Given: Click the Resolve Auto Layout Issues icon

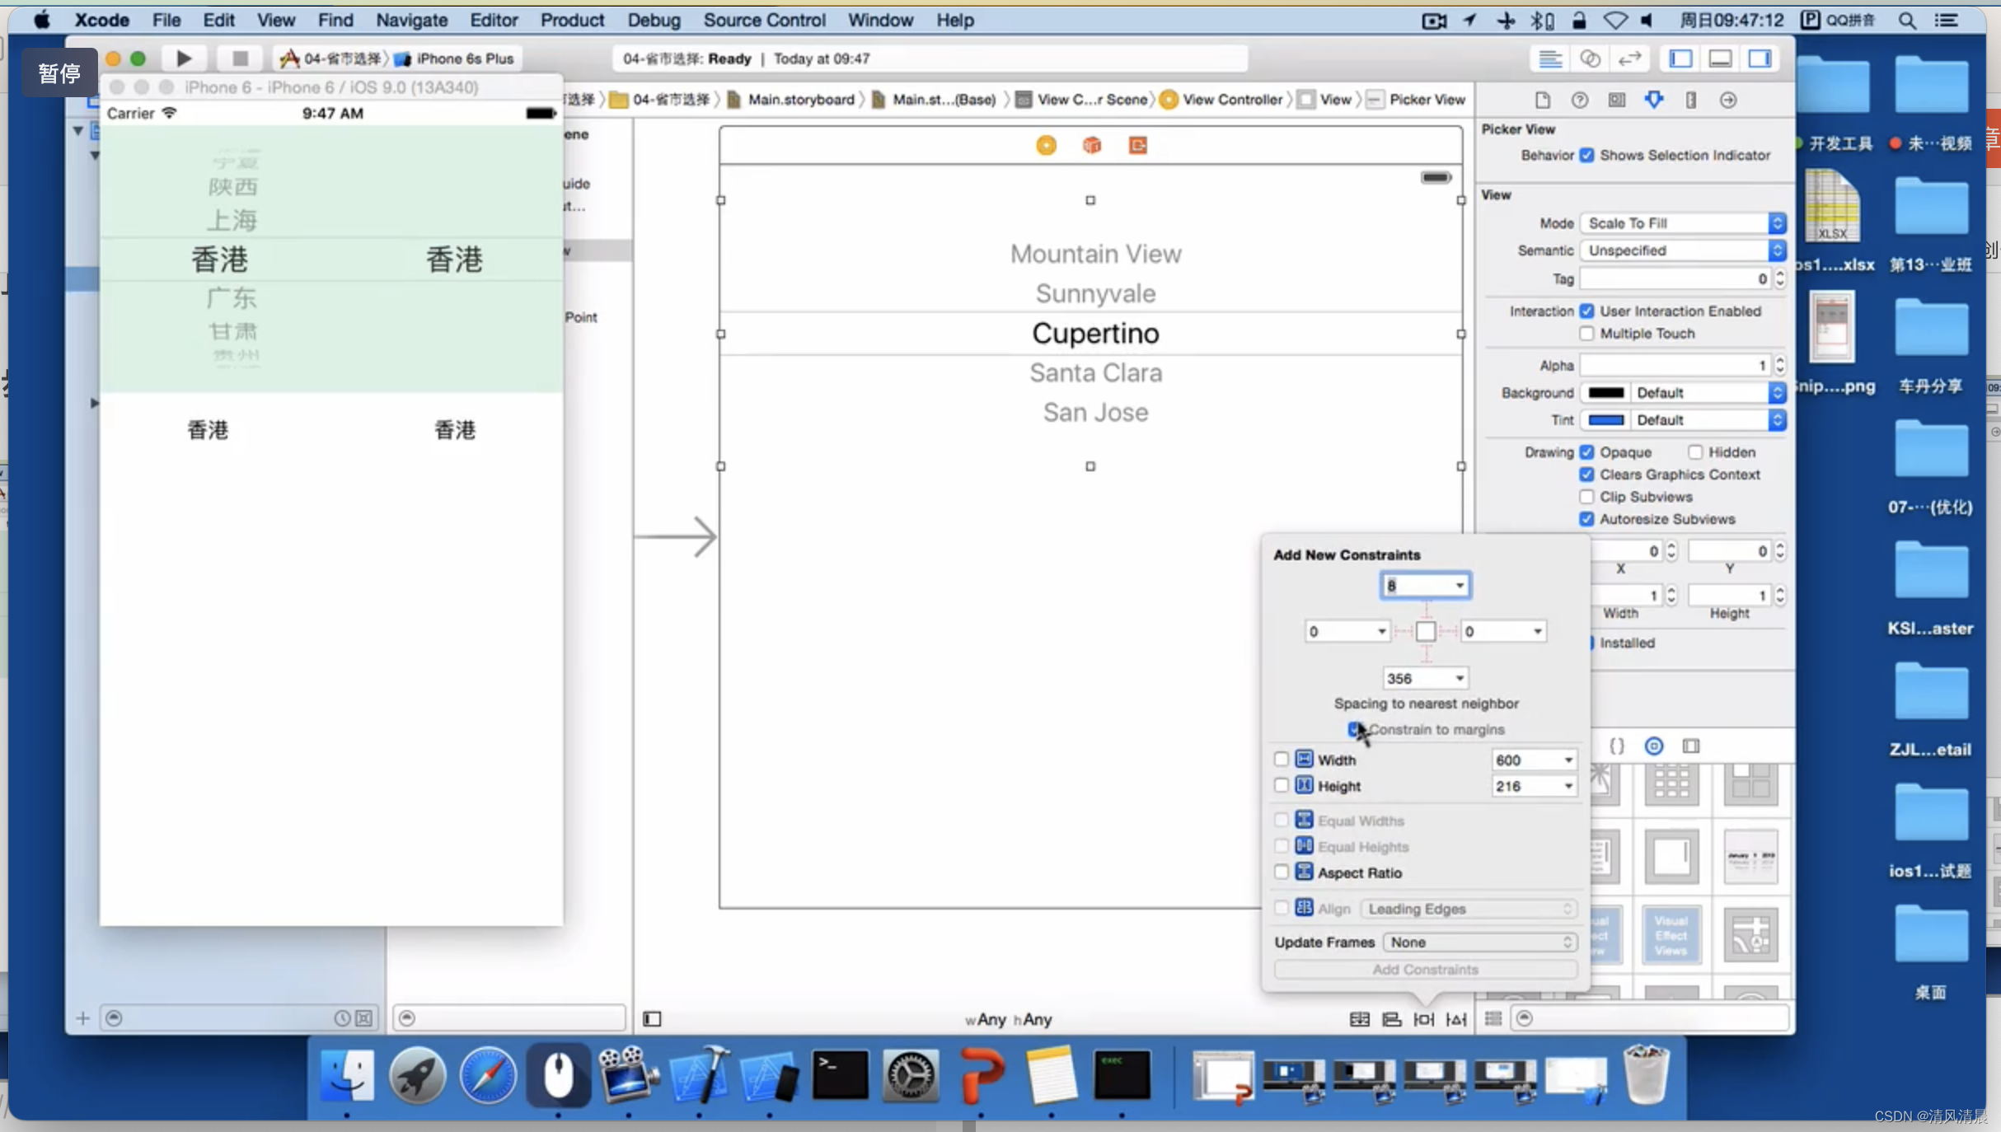Looking at the screenshot, I should point(1457,1017).
